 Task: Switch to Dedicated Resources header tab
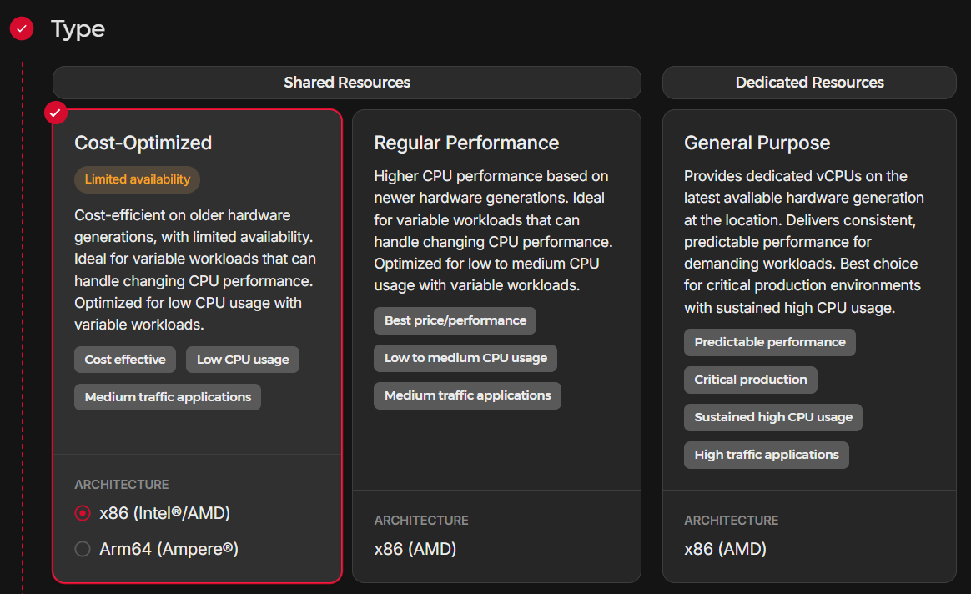click(x=809, y=83)
